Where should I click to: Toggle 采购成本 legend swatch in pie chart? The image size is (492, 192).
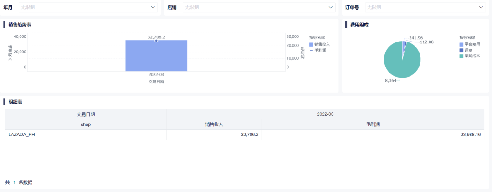click(x=461, y=56)
